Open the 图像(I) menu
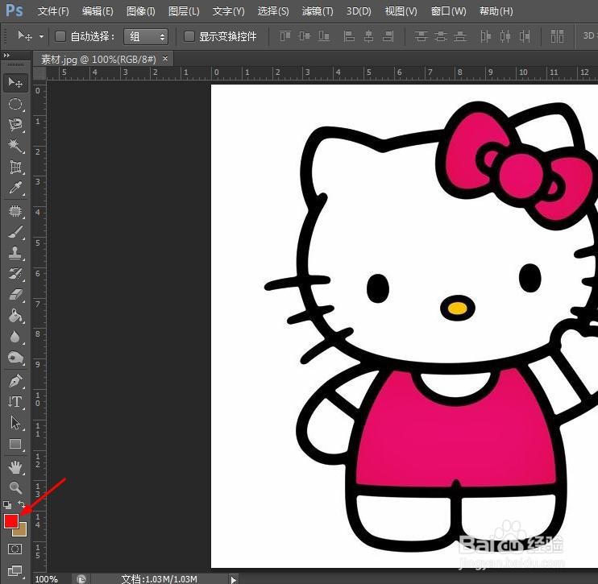The width and height of the screenshot is (598, 584). [x=141, y=11]
